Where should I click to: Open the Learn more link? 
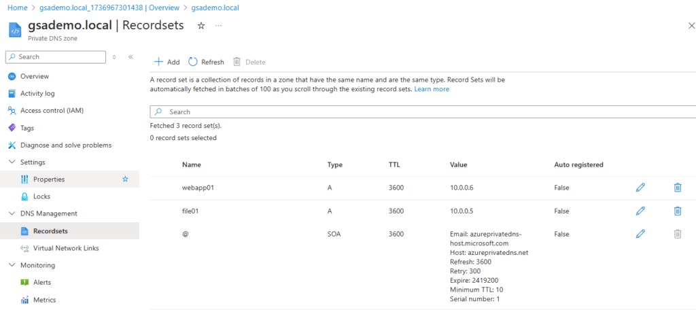coord(432,89)
